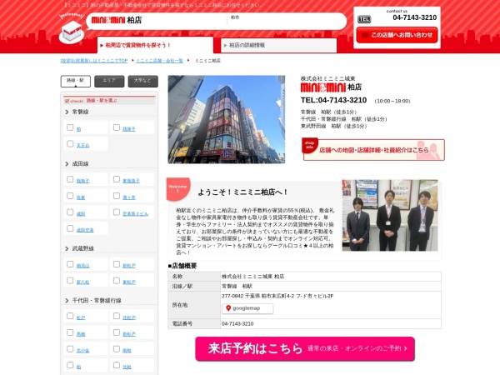Click the TEL icon beside phone number
Screen dimensions: 500x375
[364, 19]
